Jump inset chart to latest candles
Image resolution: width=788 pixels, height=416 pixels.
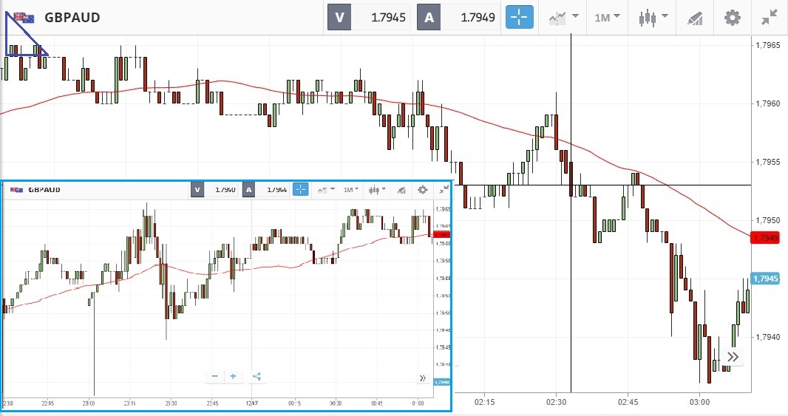(422, 378)
